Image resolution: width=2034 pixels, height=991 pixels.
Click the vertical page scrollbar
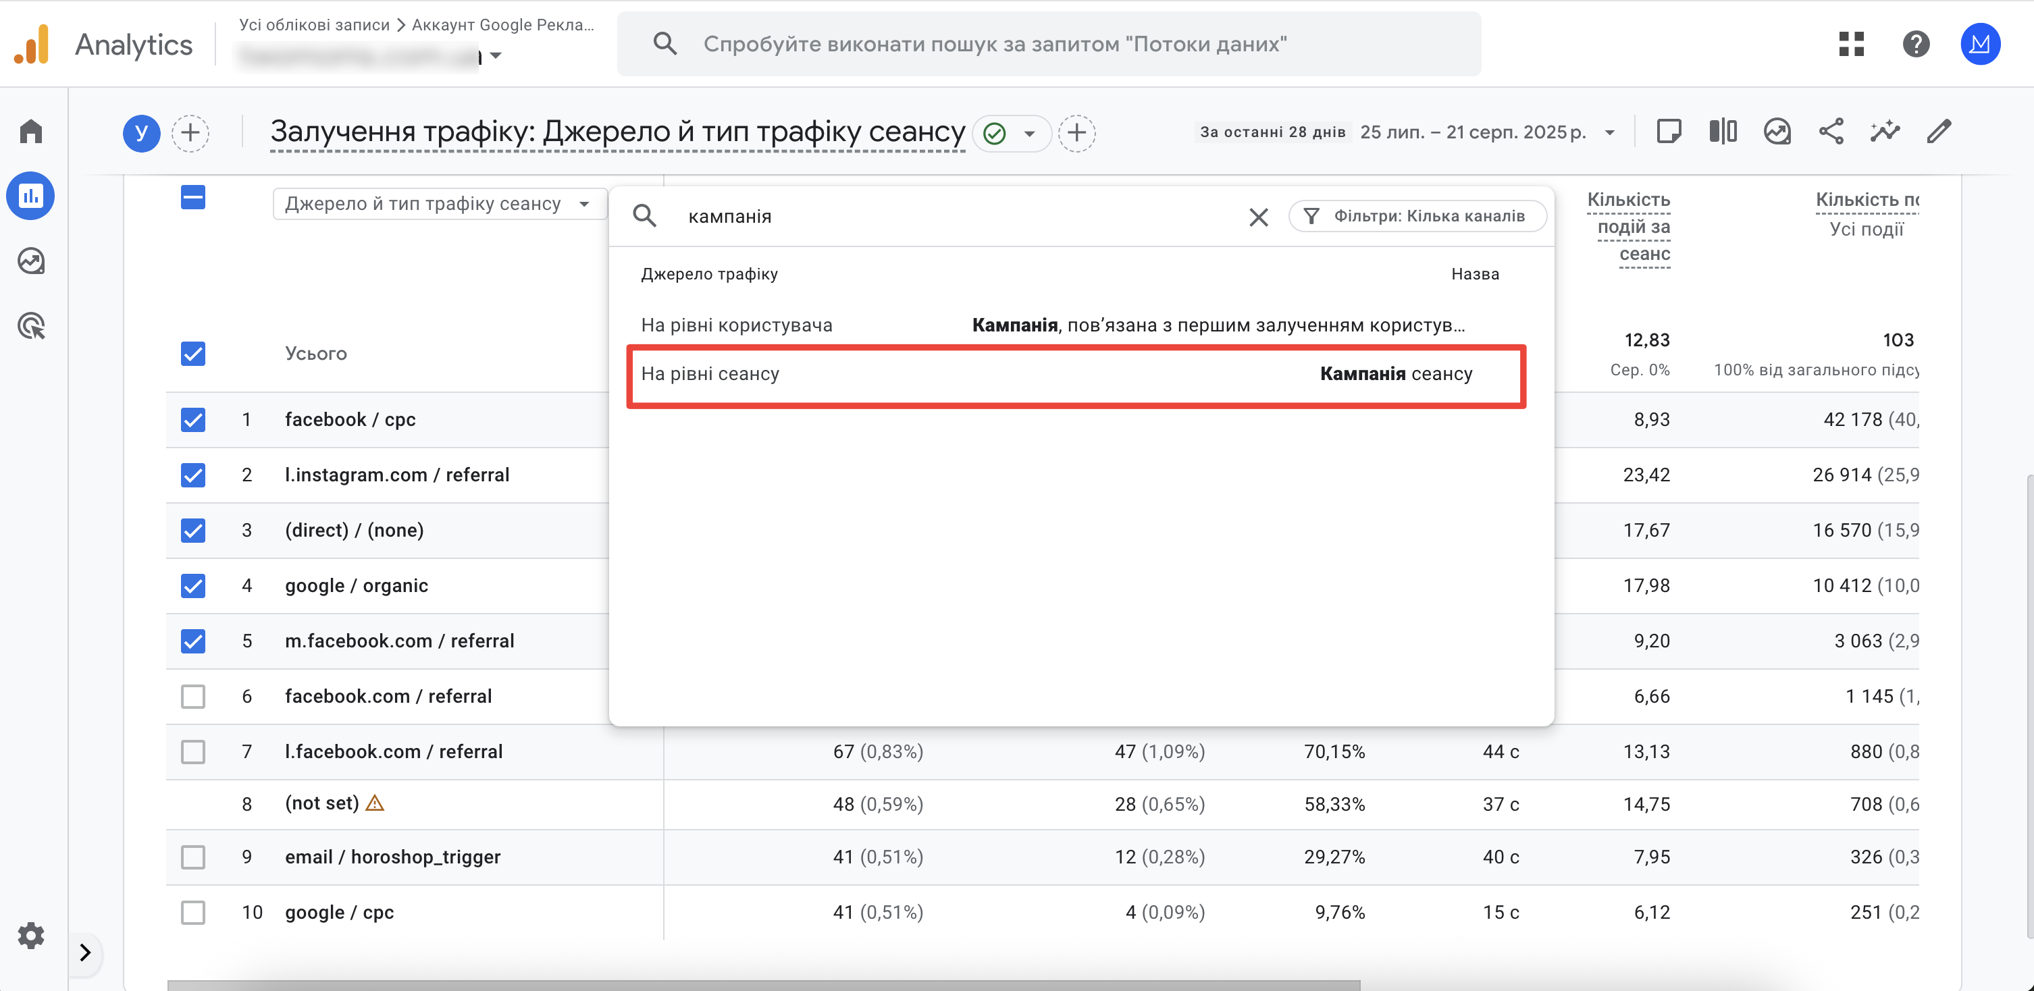pyautogui.click(x=2029, y=705)
